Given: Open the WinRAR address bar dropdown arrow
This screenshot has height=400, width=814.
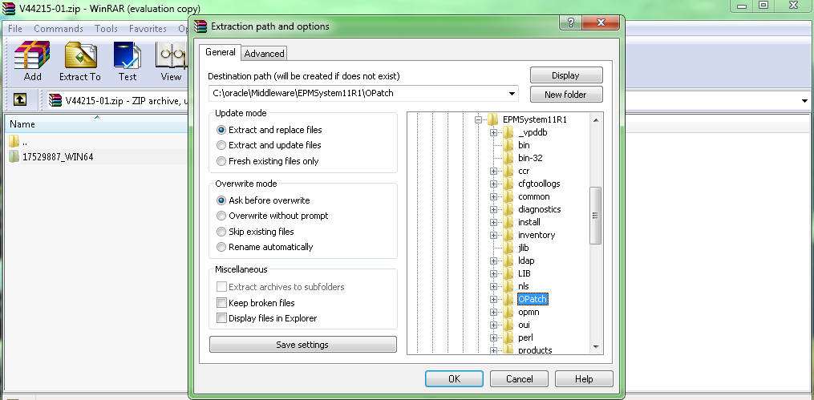Looking at the screenshot, I should tap(805, 101).
